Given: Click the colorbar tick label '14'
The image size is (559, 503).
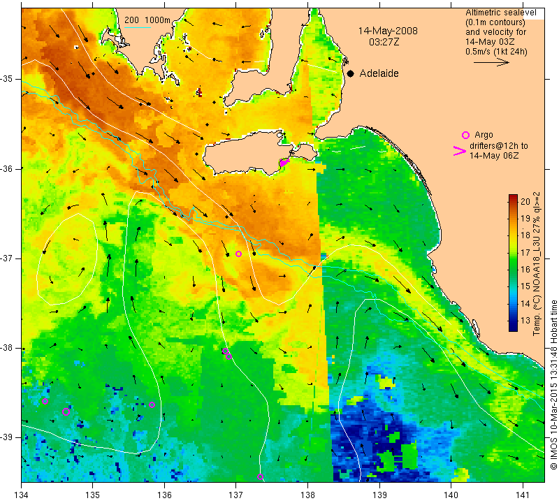Looking at the screenshot, I should (525, 304).
